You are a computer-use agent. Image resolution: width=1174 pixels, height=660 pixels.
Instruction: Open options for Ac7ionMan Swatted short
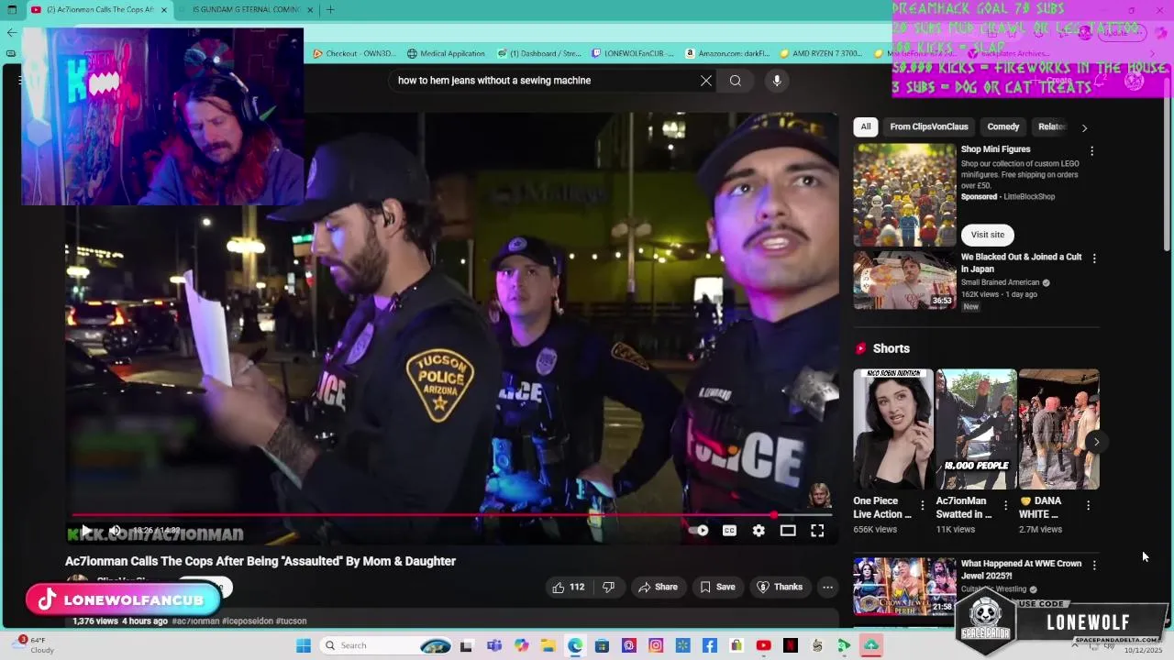1005,506
